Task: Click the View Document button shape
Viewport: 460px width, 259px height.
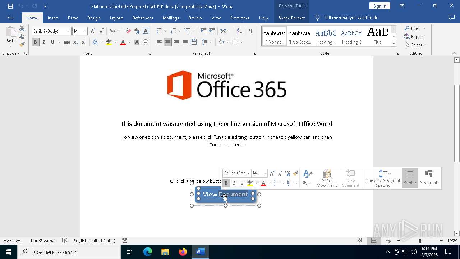Action: pyautogui.click(x=226, y=195)
